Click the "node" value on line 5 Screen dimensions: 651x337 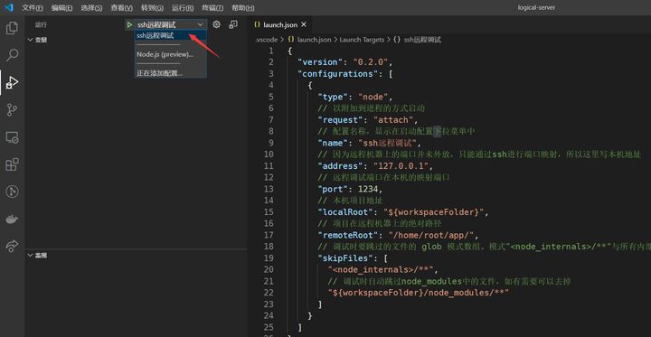(x=373, y=97)
